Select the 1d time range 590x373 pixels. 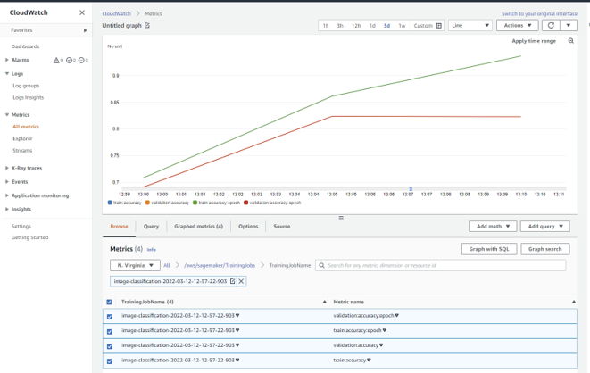click(372, 26)
